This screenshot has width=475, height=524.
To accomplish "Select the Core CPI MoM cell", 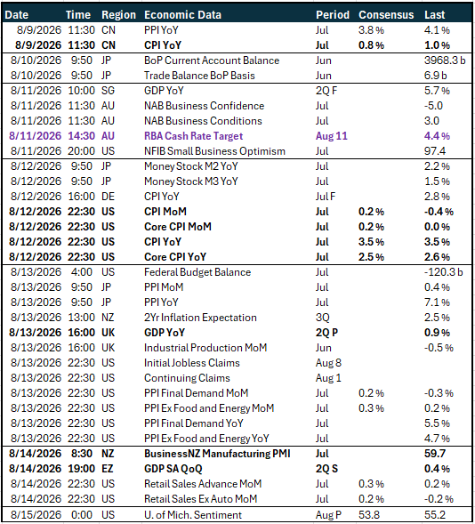I will point(178,227).
